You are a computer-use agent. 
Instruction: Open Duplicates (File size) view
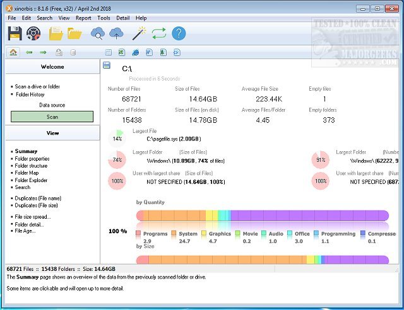pyautogui.click(x=36, y=205)
